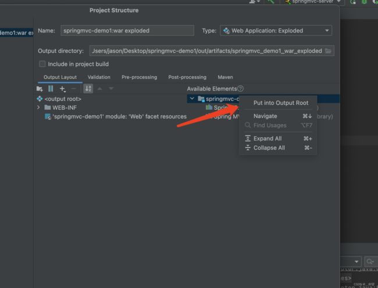This screenshot has height=288, width=378.
Task: Open the Add Copy Of plus menu
Action: (x=62, y=89)
